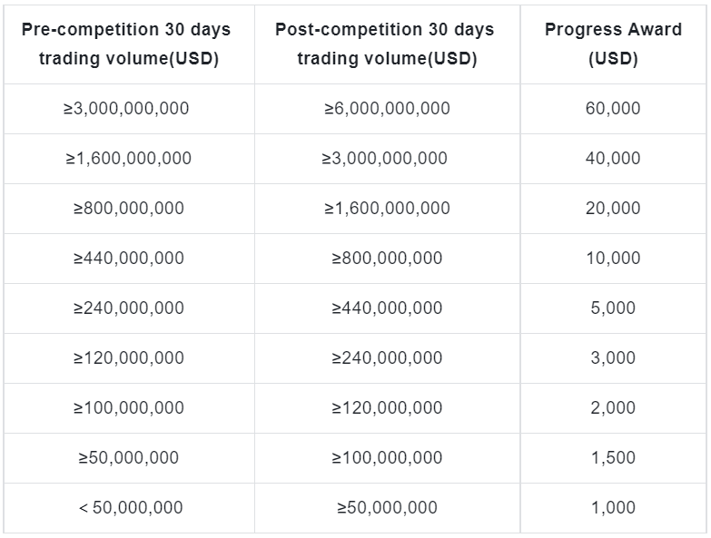Select the ≥50,000,000 post-competition volume cell

387,507
